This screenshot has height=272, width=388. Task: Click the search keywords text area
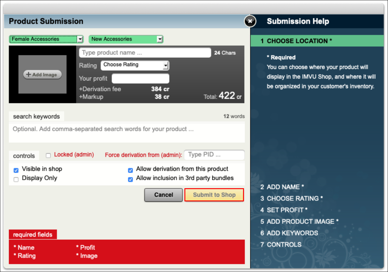[x=127, y=132]
